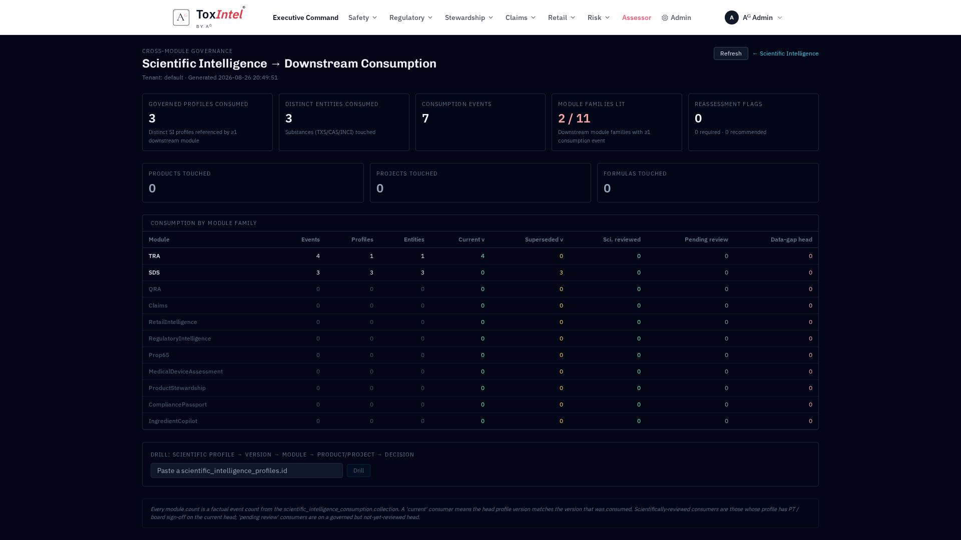Click the 'Tenant: default' generated timestamp text
Image resolution: width=961 pixels, height=540 pixels.
210,77
